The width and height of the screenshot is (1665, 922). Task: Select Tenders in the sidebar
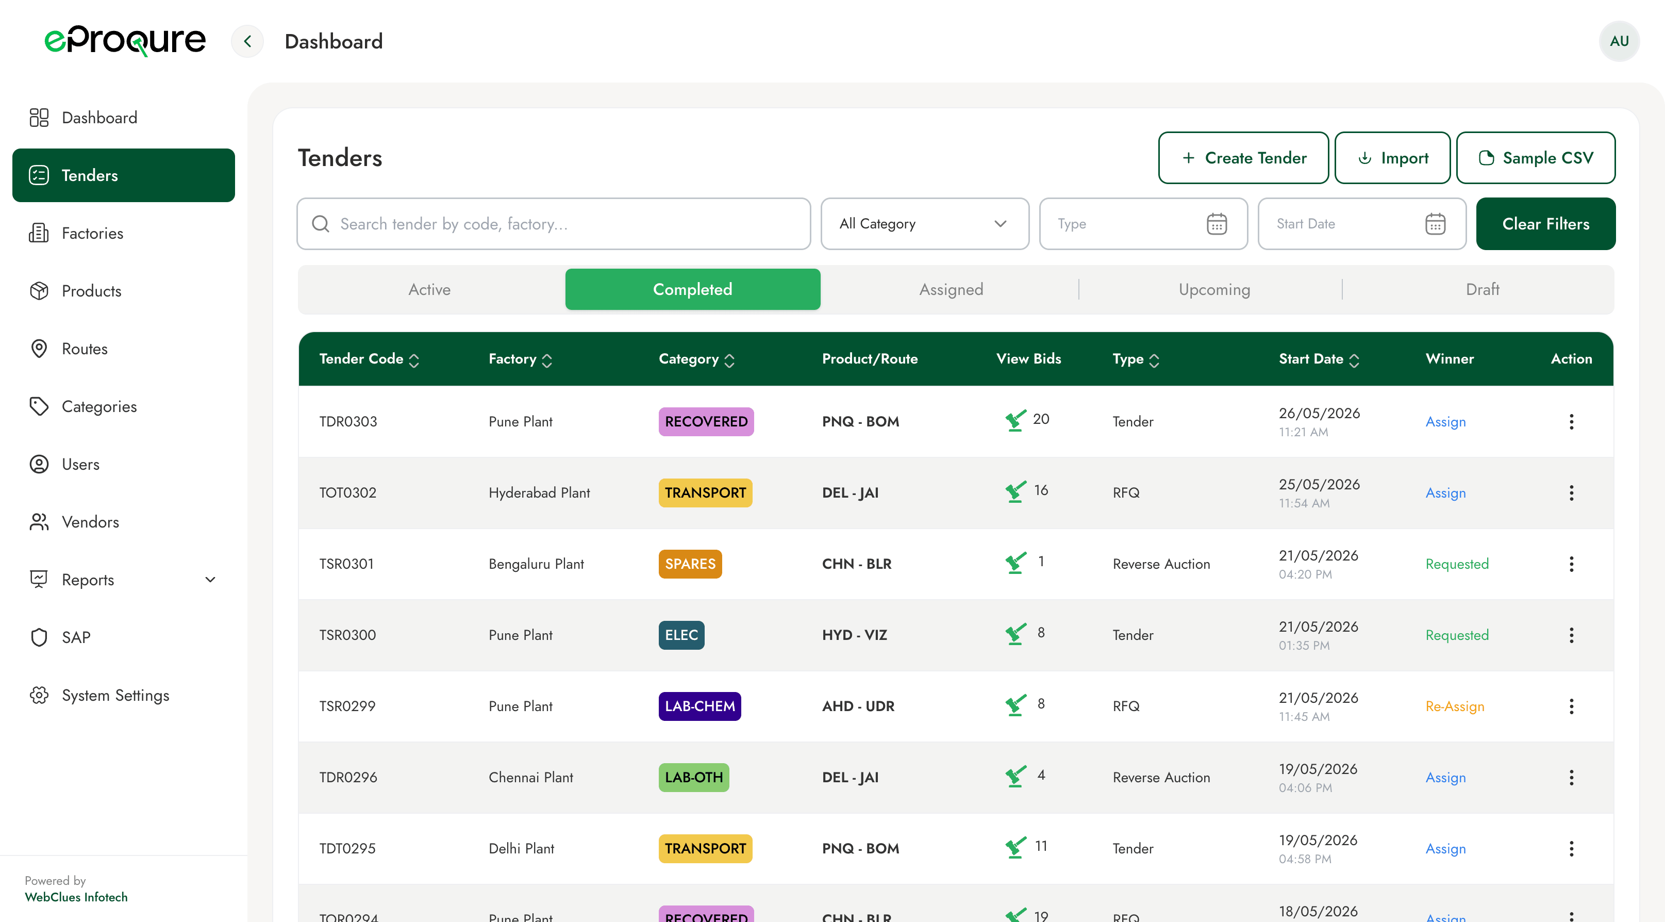coord(123,175)
